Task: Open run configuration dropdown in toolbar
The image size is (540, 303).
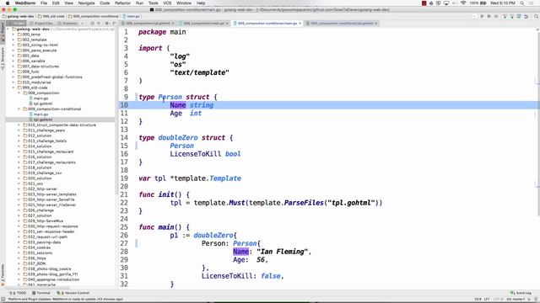Action: [474, 17]
